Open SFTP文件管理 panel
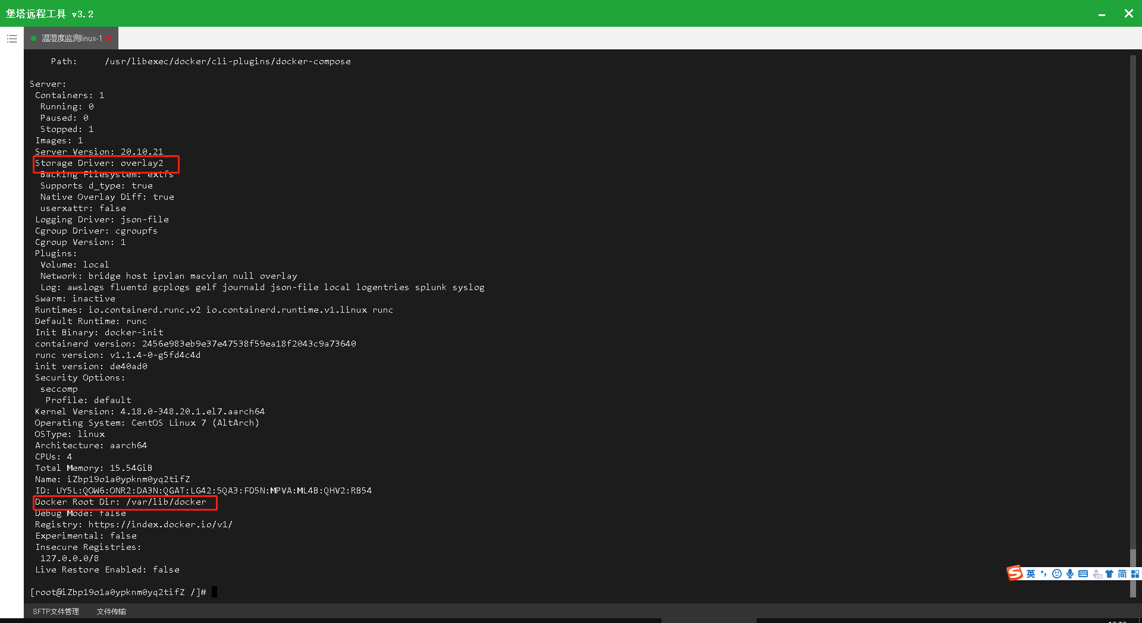1142x623 pixels. [56, 611]
